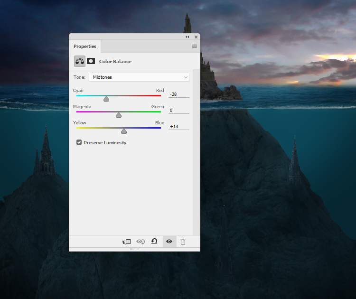The image size is (356, 299).
Task: Open the Tone dropdown showing Midtones
Action: (x=139, y=77)
